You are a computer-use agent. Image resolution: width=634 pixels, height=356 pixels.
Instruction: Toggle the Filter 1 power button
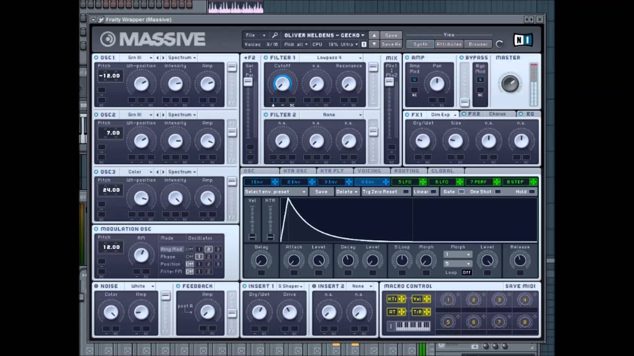266,58
